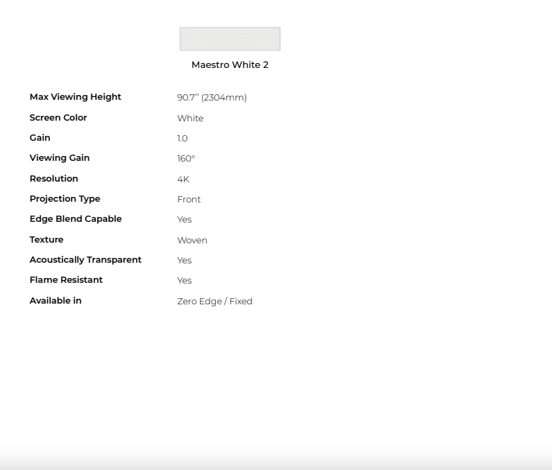The width and height of the screenshot is (552, 470).
Task: Click Yes beside Flame Resistant
Action: [x=185, y=281]
